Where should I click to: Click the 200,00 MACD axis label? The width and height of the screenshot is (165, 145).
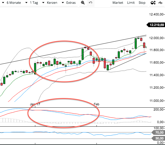pyautogui.click(x=159, y=110)
